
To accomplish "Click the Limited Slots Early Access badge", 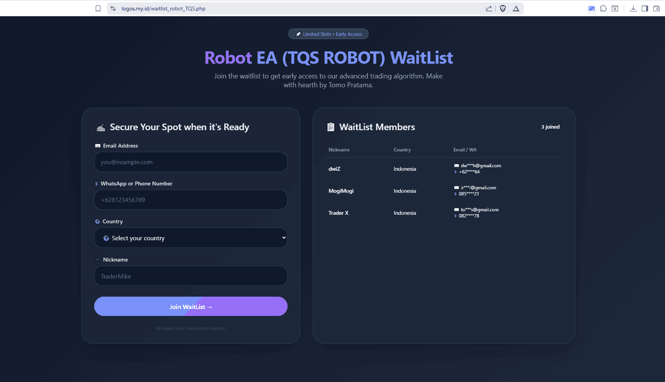I will (x=328, y=34).
